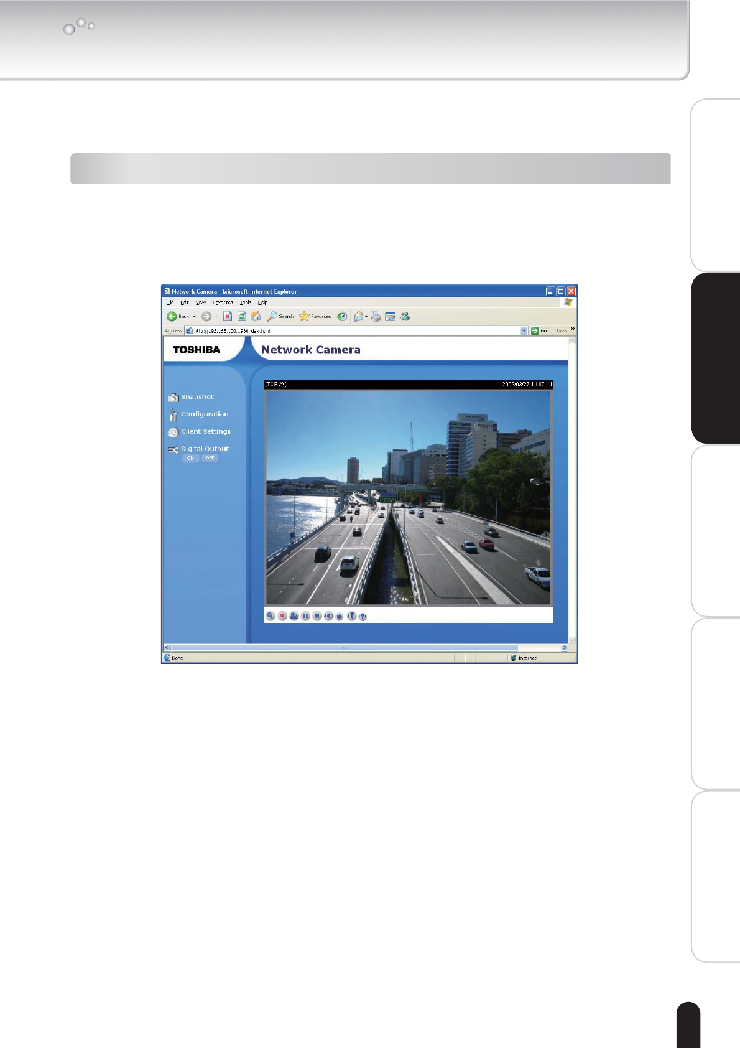The width and height of the screenshot is (740, 1048).
Task: Start MP4 recording with red record button
Action: (282, 616)
